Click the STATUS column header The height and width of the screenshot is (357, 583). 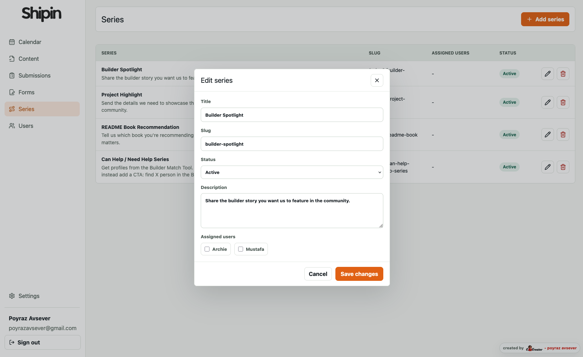(508, 53)
